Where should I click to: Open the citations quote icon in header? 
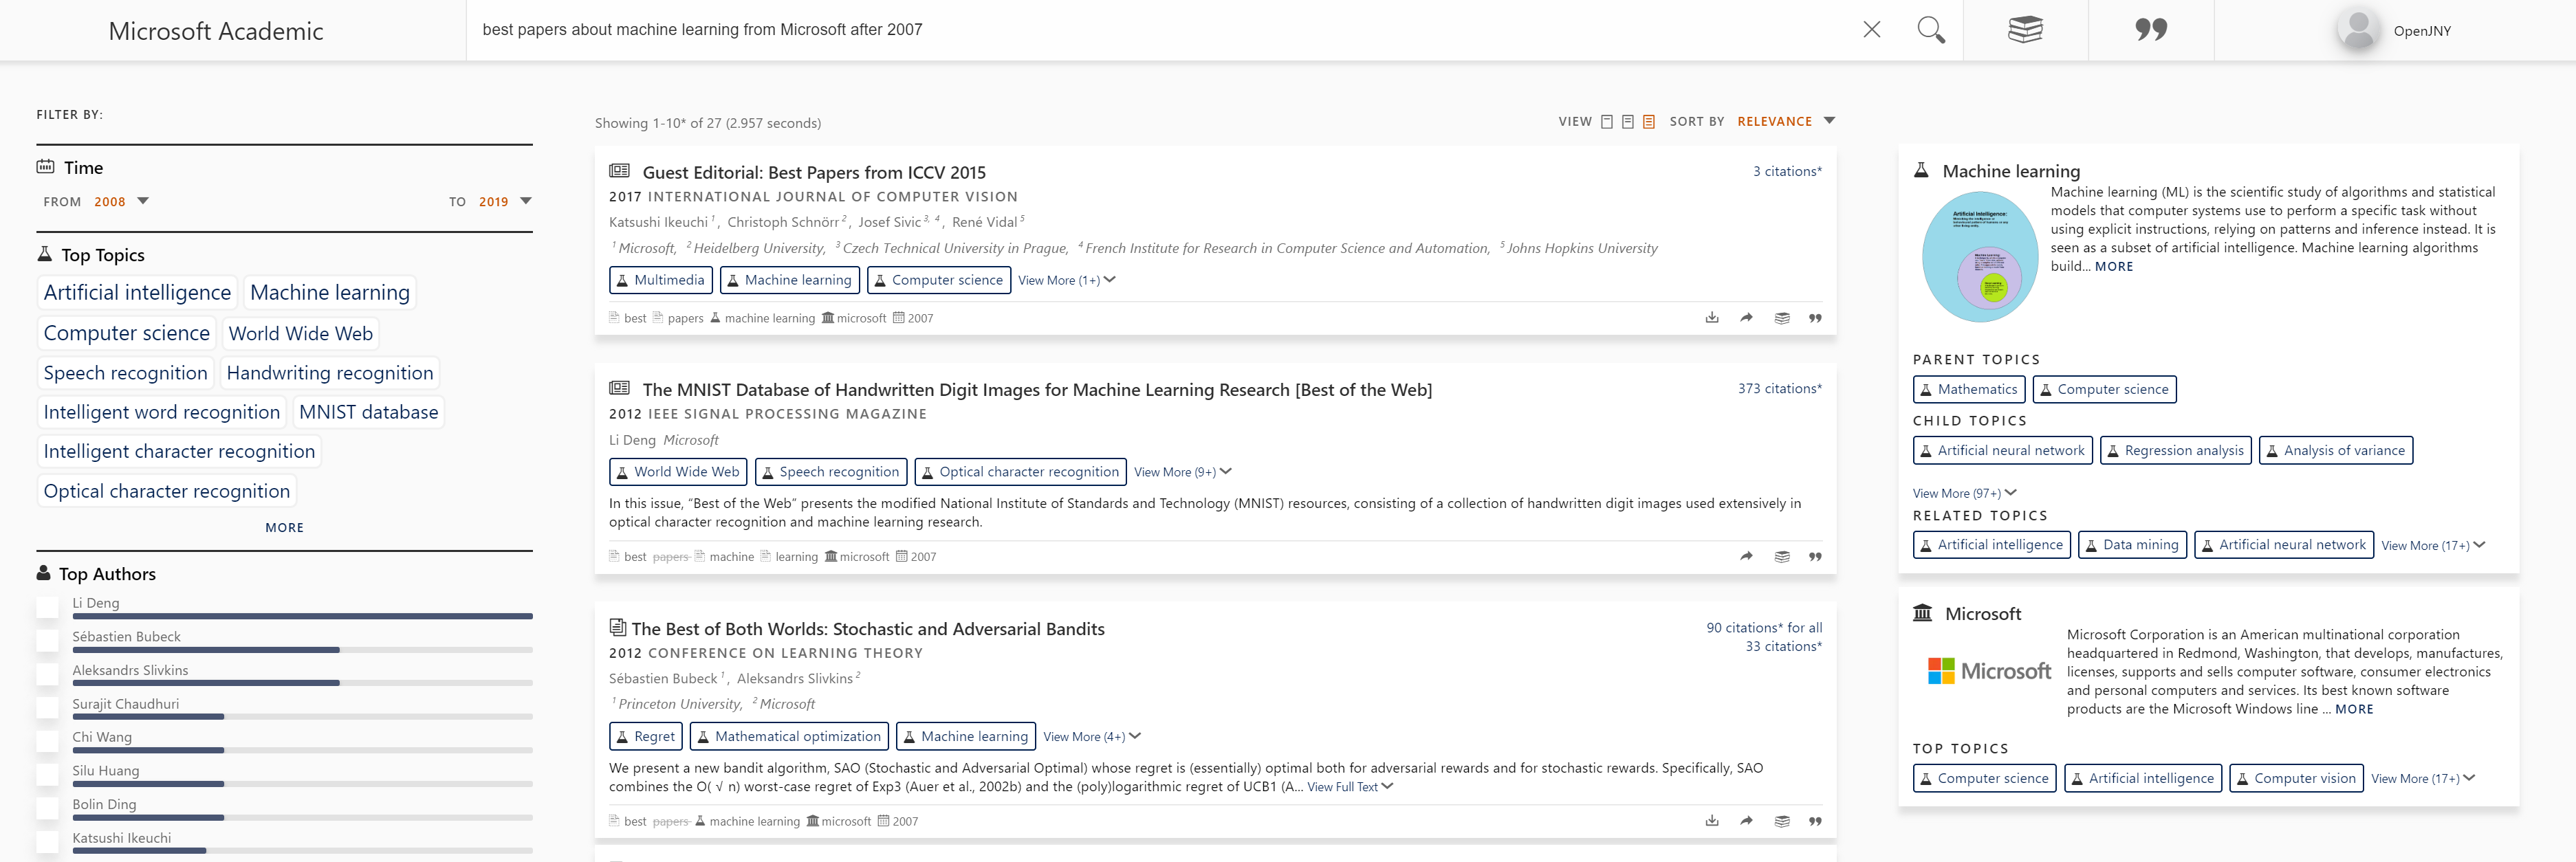[2150, 30]
